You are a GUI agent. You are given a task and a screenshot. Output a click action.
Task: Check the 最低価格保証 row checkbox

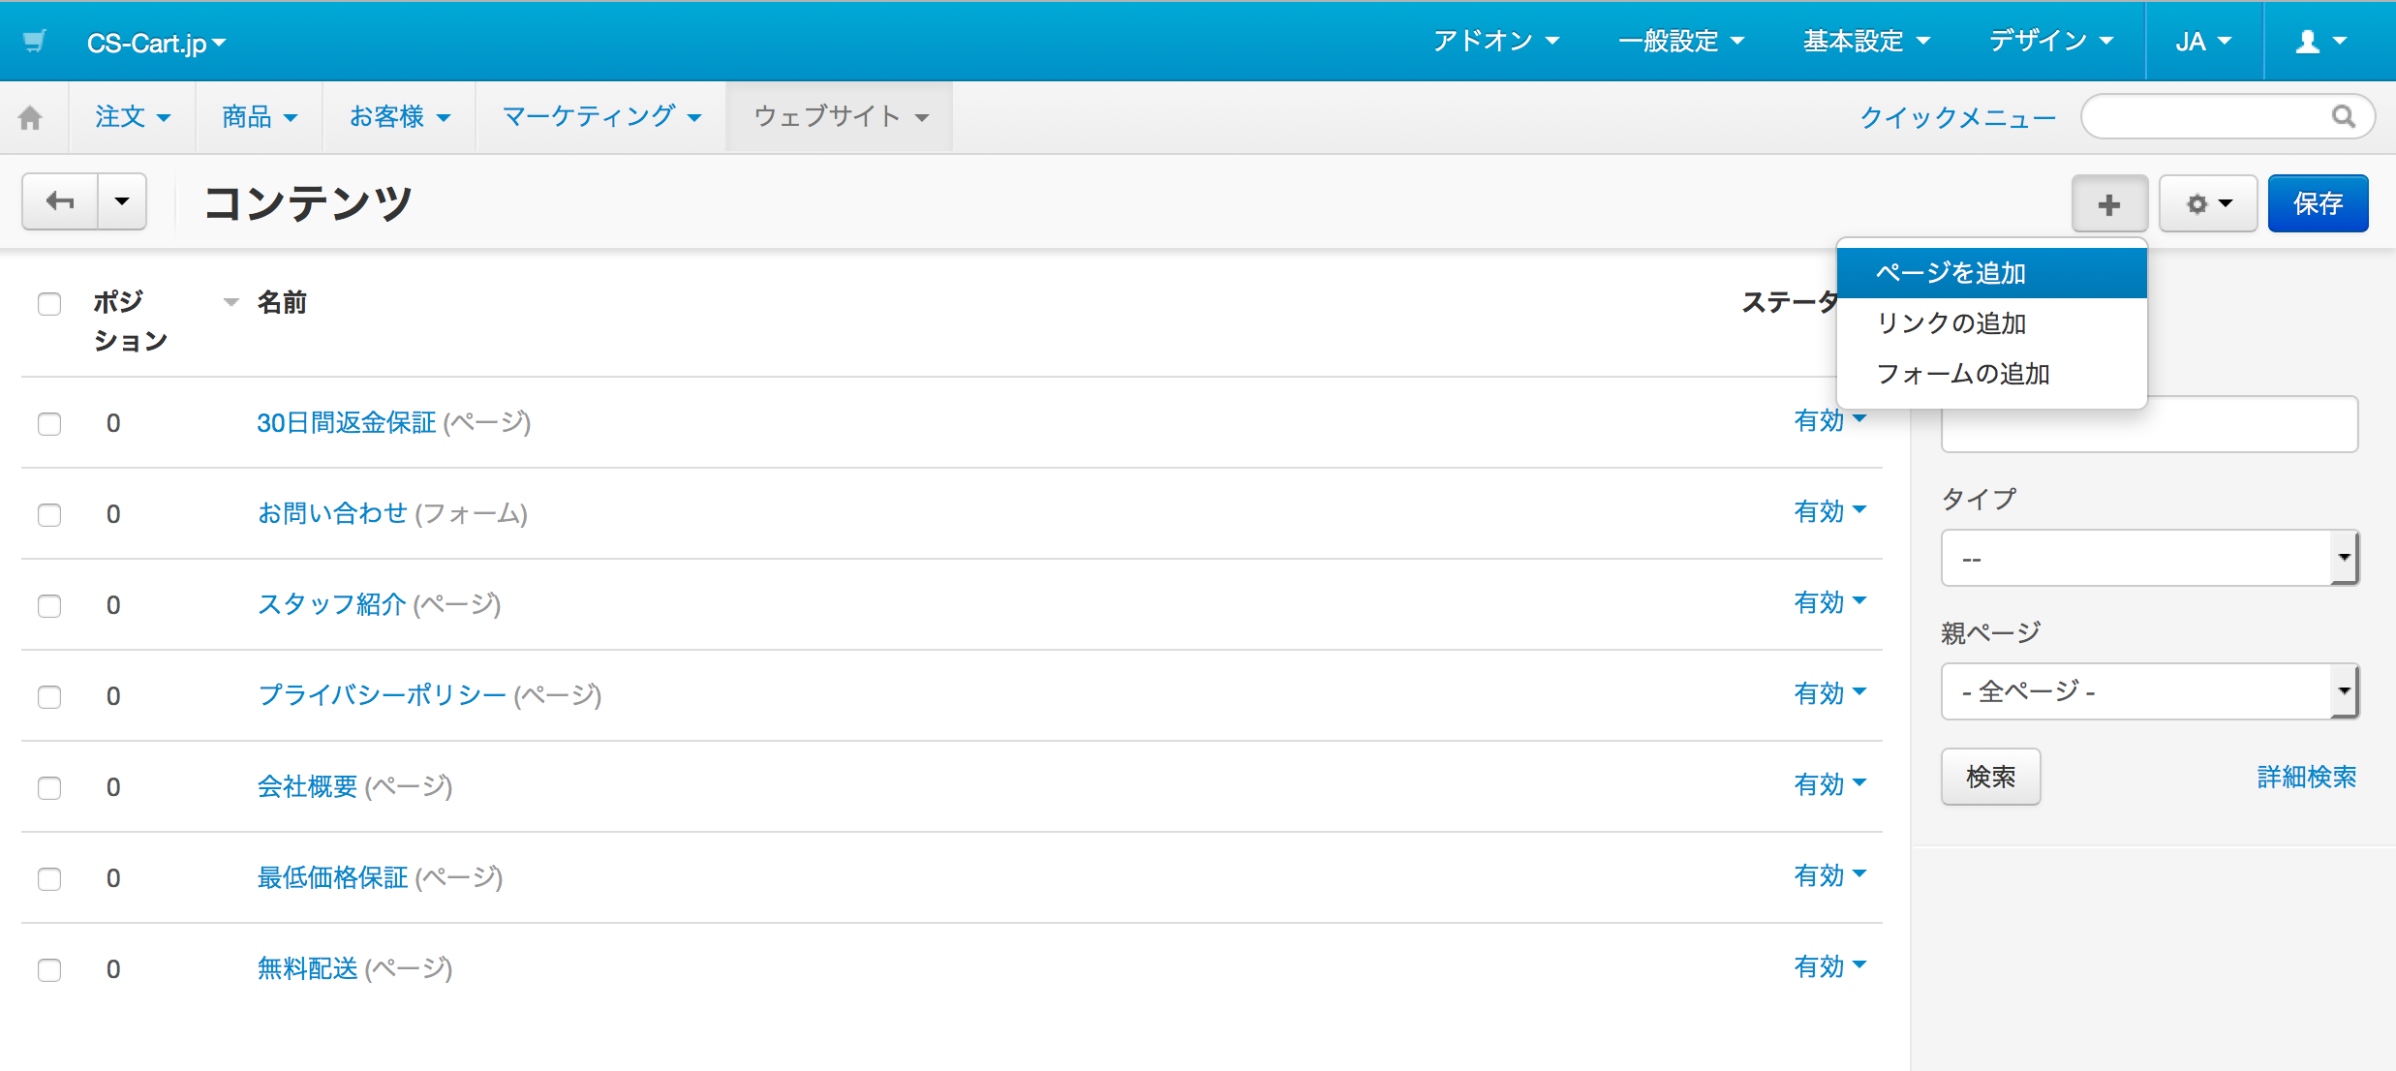pyautogui.click(x=49, y=879)
